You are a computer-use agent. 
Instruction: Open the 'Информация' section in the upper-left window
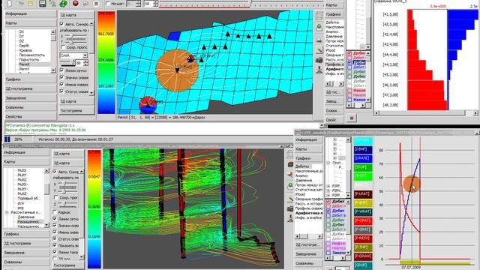point(30,13)
